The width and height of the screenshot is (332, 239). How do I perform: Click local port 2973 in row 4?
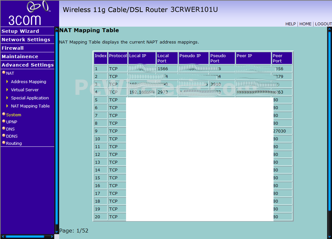point(163,92)
